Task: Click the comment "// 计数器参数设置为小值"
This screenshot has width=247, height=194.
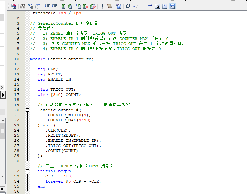Action: pyautogui.click(x=84, y=105)
